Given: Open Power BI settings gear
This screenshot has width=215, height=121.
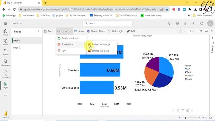Looking at the screenshot, I should [177, 23].
